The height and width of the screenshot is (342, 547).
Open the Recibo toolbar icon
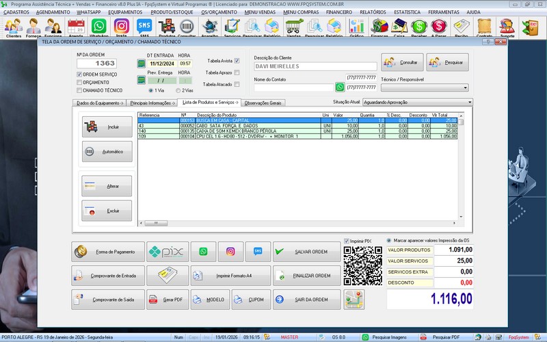tap(462, 27)
